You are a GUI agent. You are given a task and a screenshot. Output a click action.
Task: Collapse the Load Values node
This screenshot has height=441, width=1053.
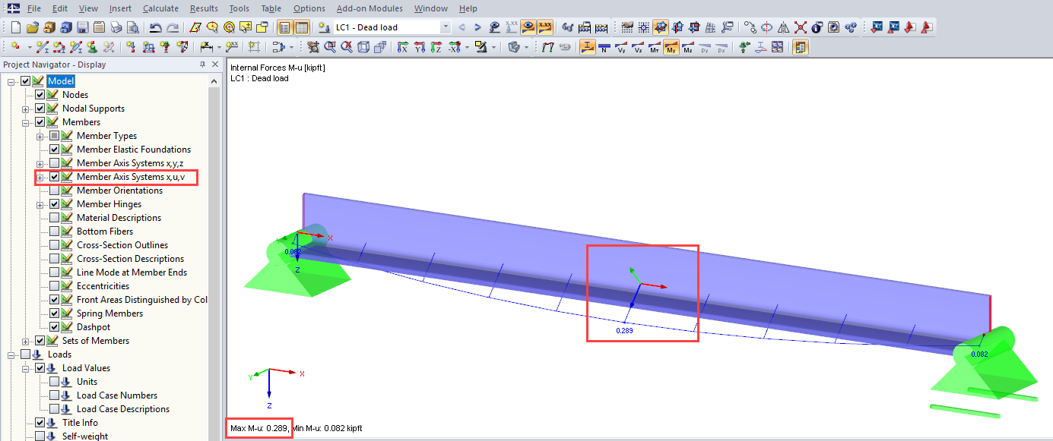[25, 368]
